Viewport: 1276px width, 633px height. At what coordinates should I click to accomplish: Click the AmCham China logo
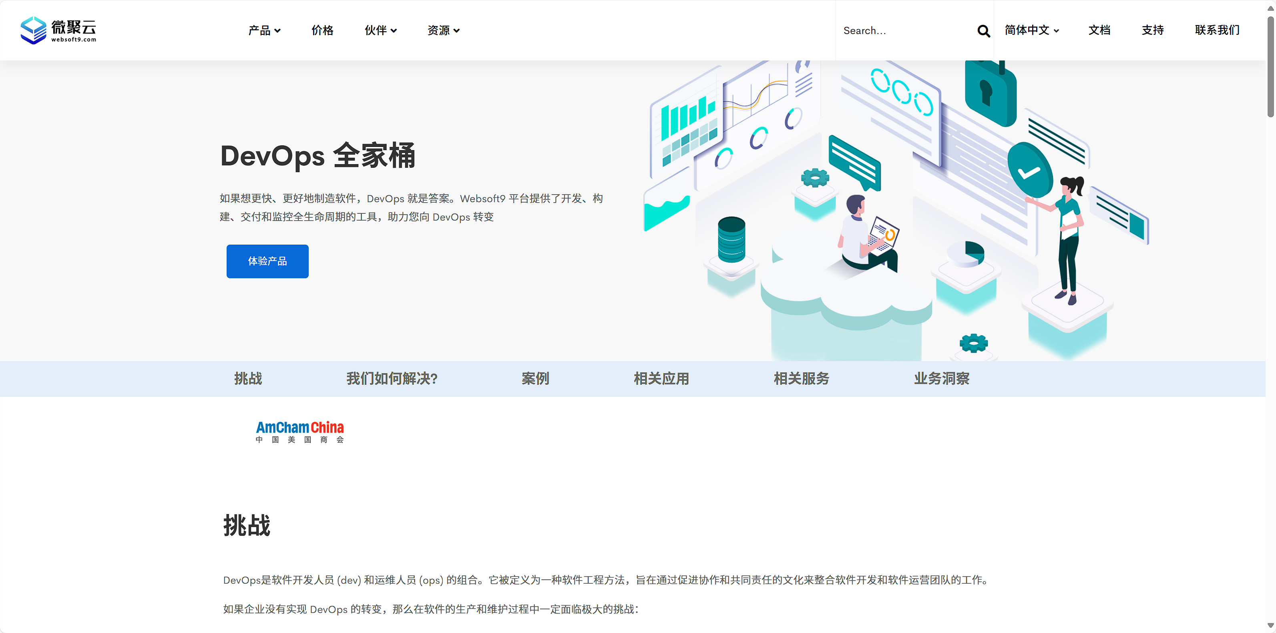click(x=299, y=432)
